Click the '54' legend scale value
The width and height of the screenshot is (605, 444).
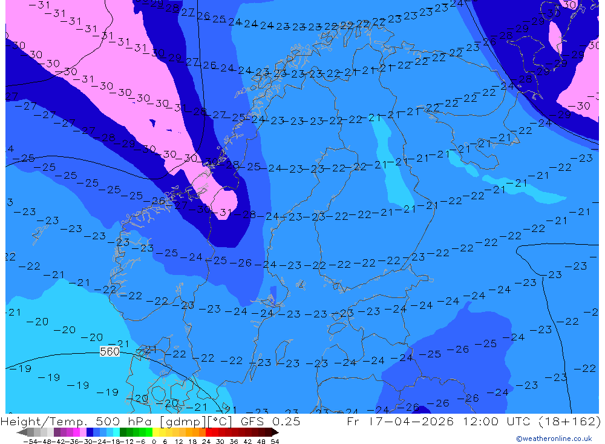[275, 442]
